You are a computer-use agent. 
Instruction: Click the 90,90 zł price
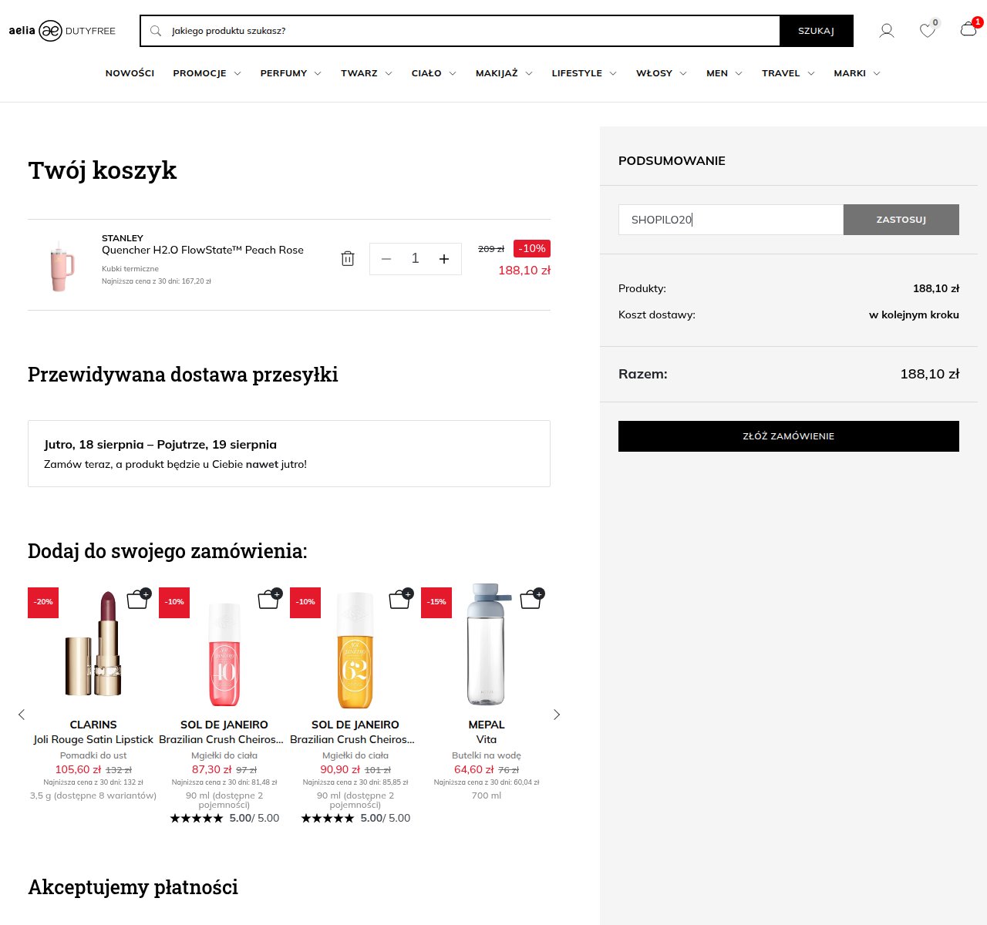coord(340,769)
